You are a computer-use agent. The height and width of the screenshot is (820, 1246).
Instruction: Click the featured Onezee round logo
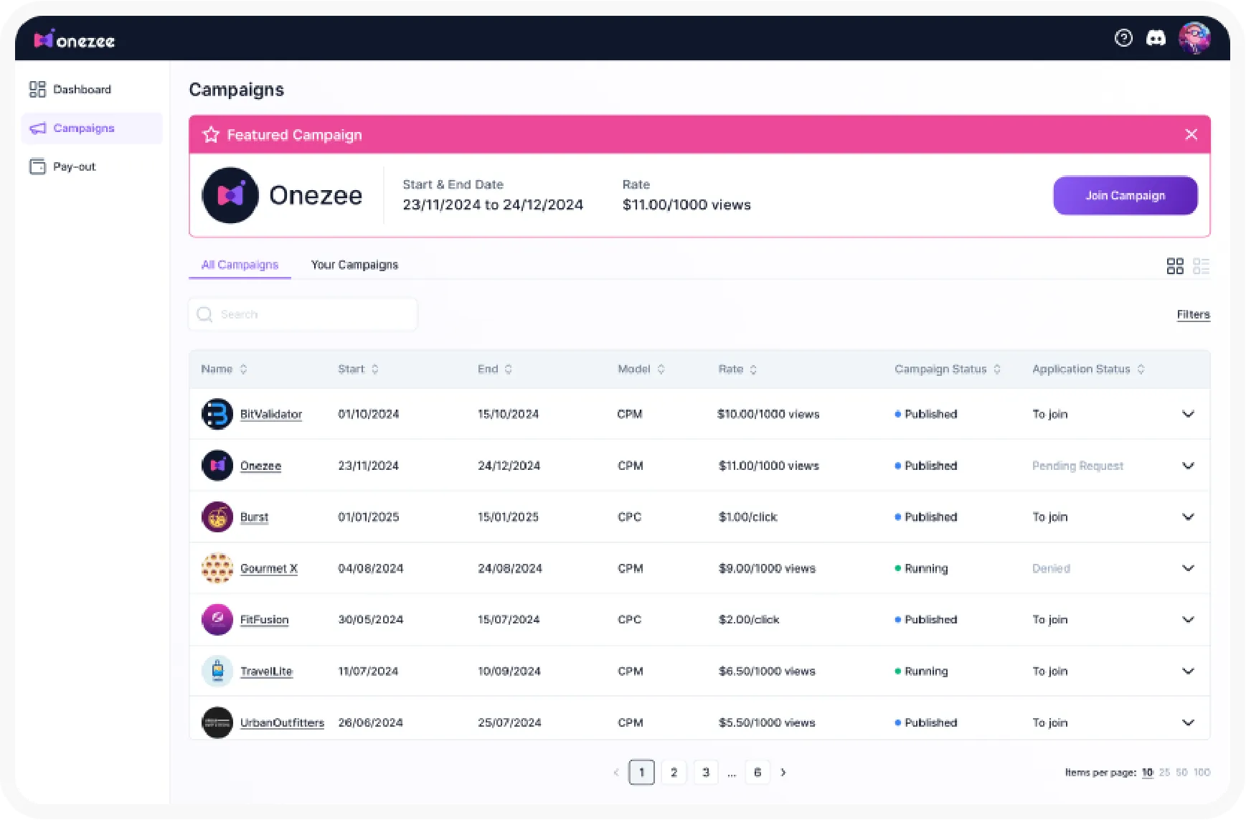click(x=230, y=195)
